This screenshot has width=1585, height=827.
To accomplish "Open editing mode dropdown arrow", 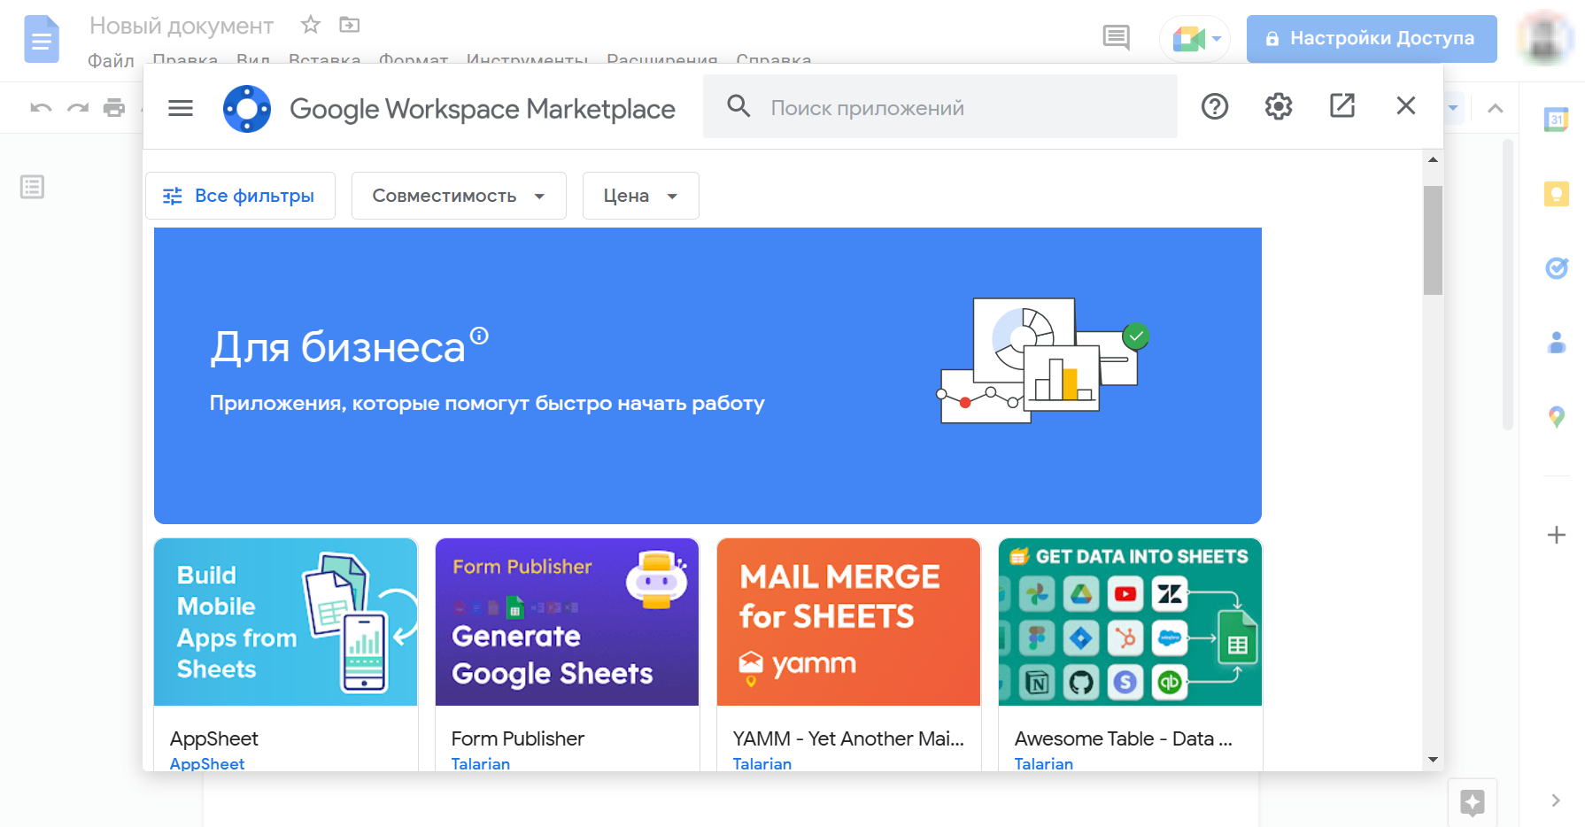I will pyautogui.click(x=1453, y=108).
